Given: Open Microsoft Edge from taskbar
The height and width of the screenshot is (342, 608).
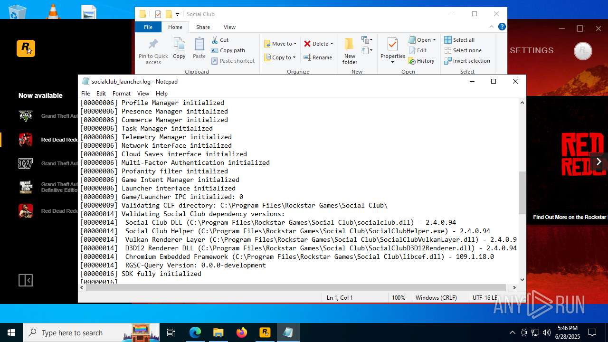Looking at the screenshot, I should [195, 332].
